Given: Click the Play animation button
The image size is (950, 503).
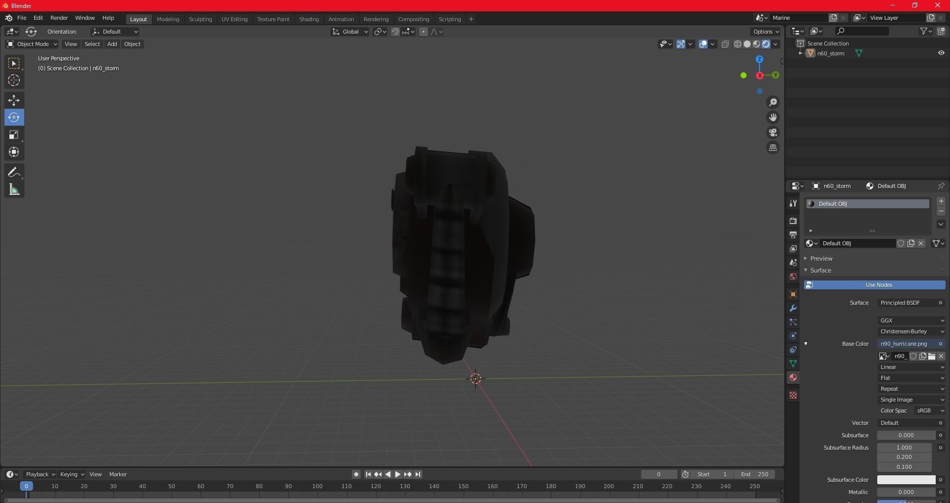Looking at the screenshot, I should [398, 474].
